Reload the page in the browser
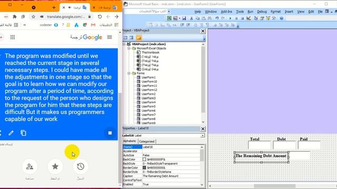 100,16
